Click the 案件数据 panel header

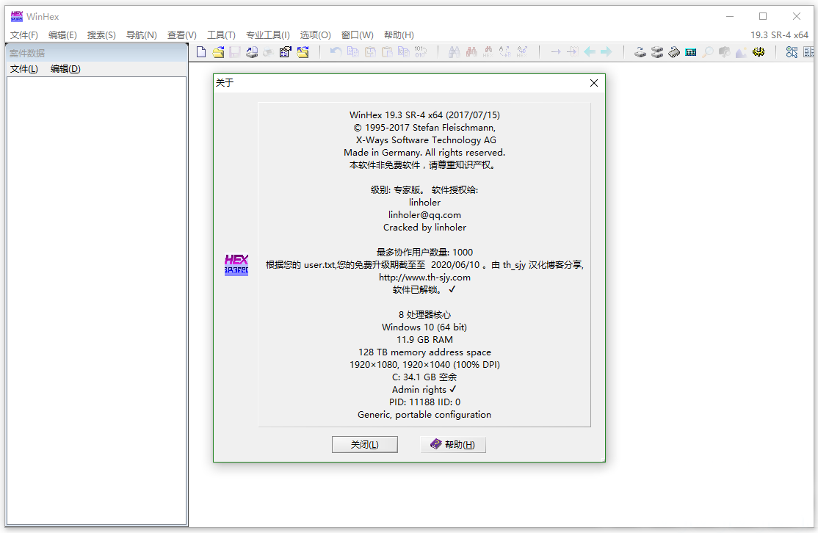pyautogui.click(x=96, y=53)
